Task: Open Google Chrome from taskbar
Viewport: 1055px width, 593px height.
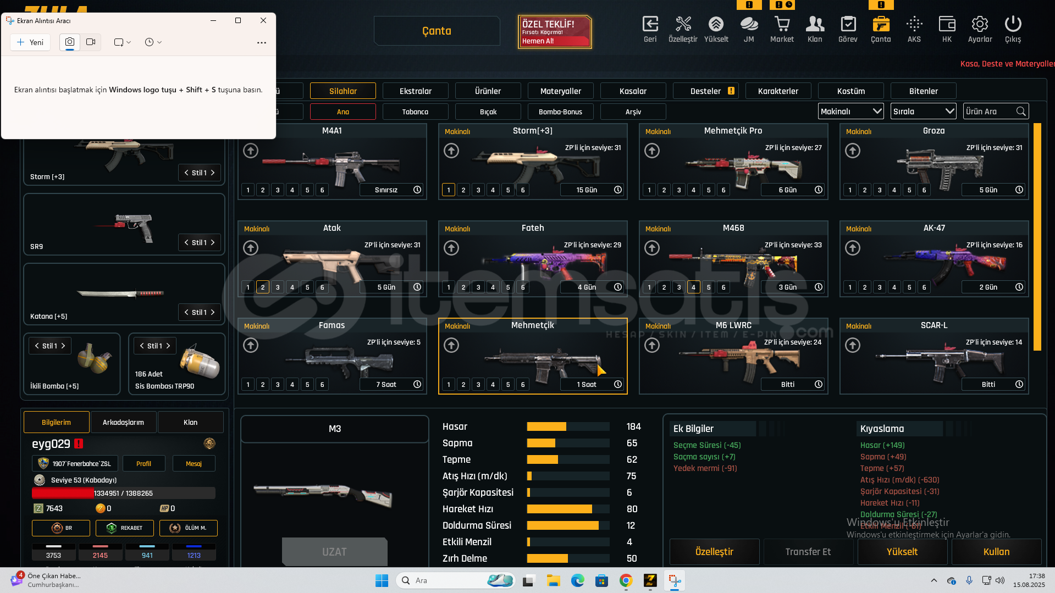Action: (x=626, y=580)
